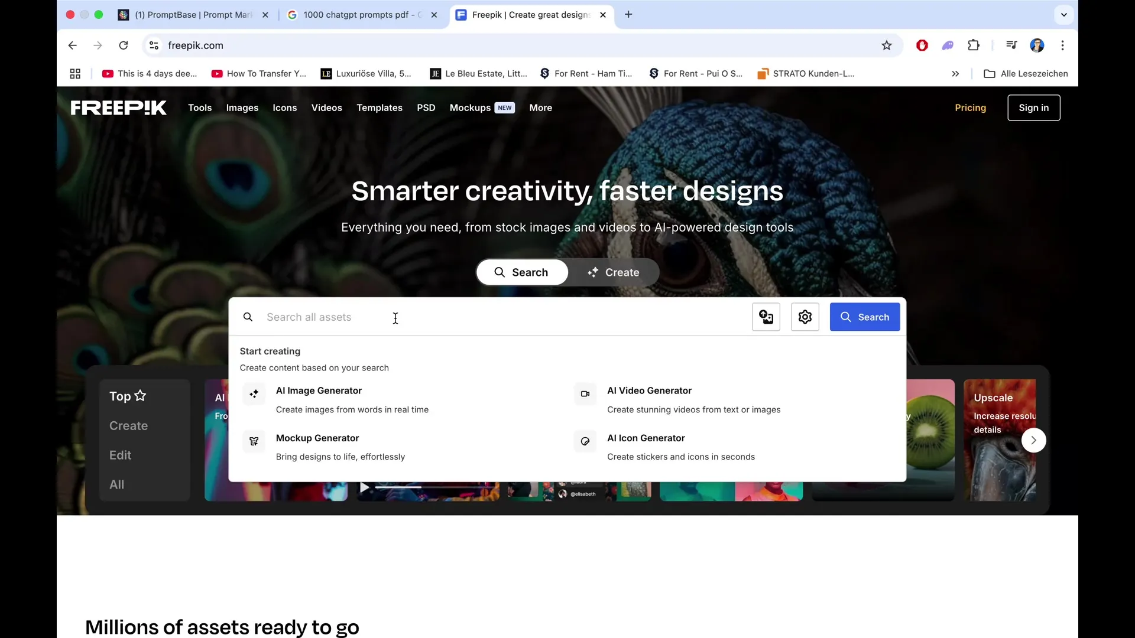Click the Sign in button
The width and height of the screenshot is (1135, 638).
tap(1033, 108)
